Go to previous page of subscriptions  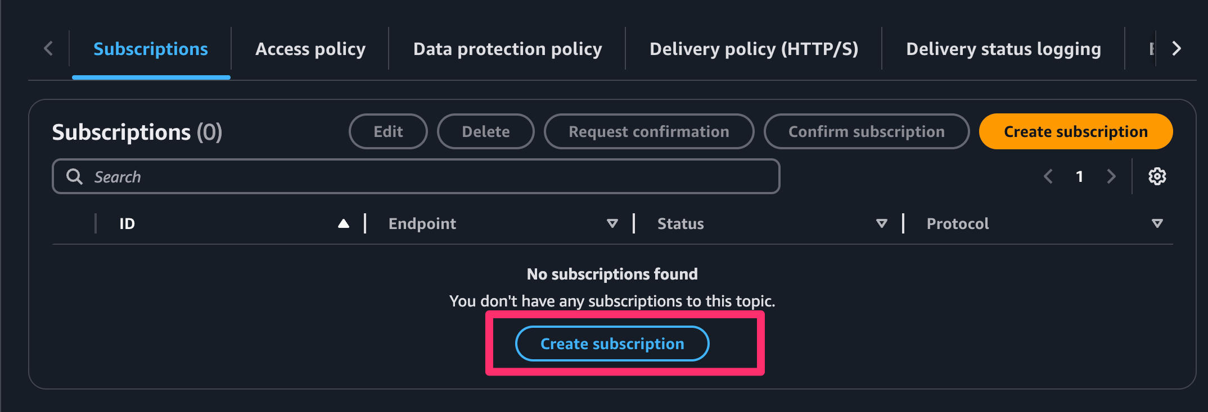coord(1048,176)
